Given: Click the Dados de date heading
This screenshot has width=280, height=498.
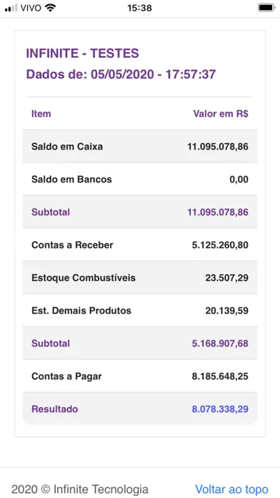Looking at the screenshot, I should point(121,74).
